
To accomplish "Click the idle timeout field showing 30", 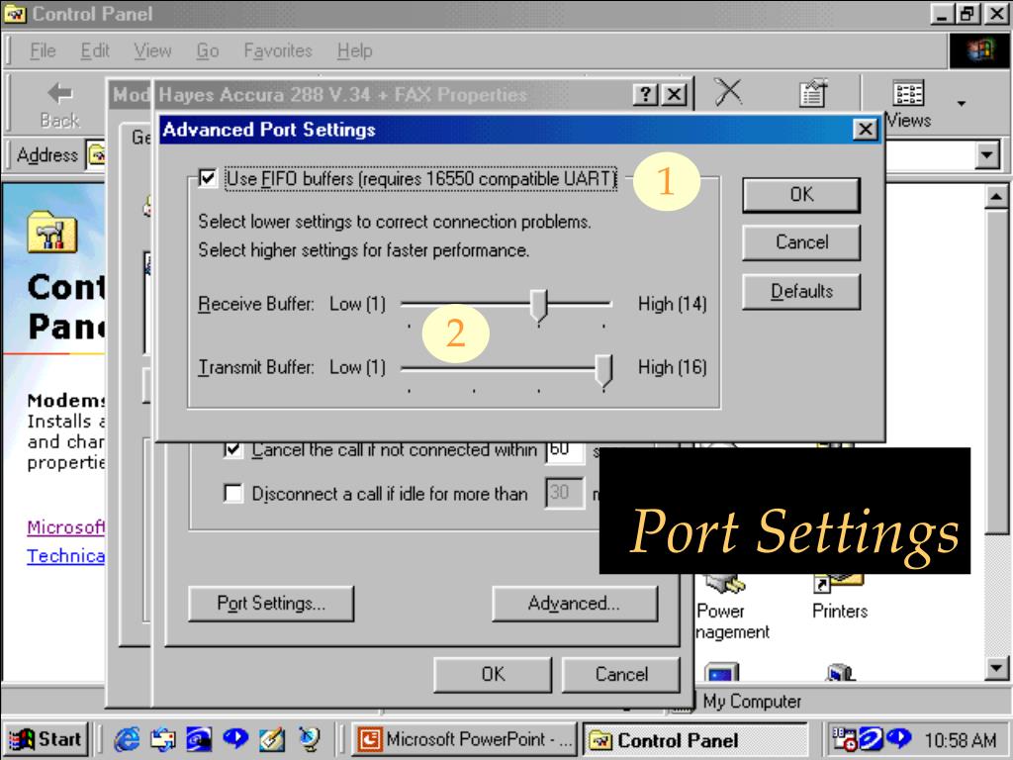I will click(564, 493).
